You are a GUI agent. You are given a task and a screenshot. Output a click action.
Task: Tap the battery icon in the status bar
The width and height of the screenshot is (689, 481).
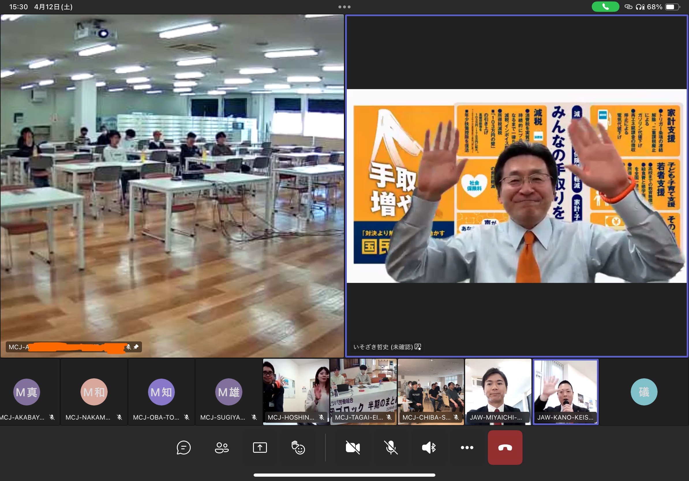click(x=672, y=7)
